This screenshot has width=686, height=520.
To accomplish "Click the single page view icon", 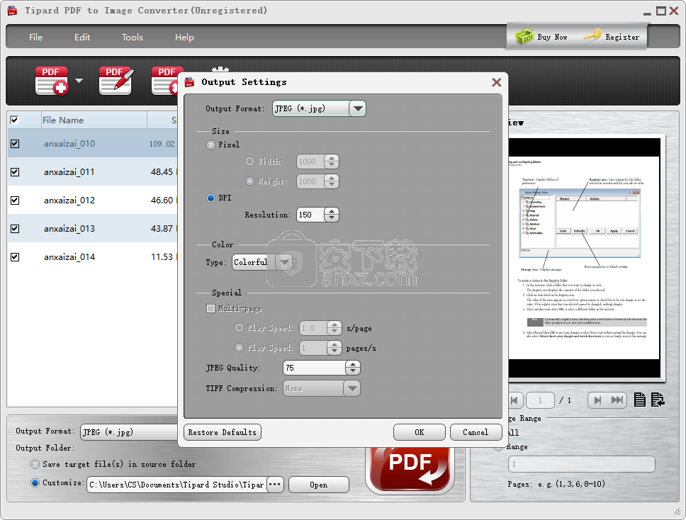I will pyautogui.click(x=640, y=400).
